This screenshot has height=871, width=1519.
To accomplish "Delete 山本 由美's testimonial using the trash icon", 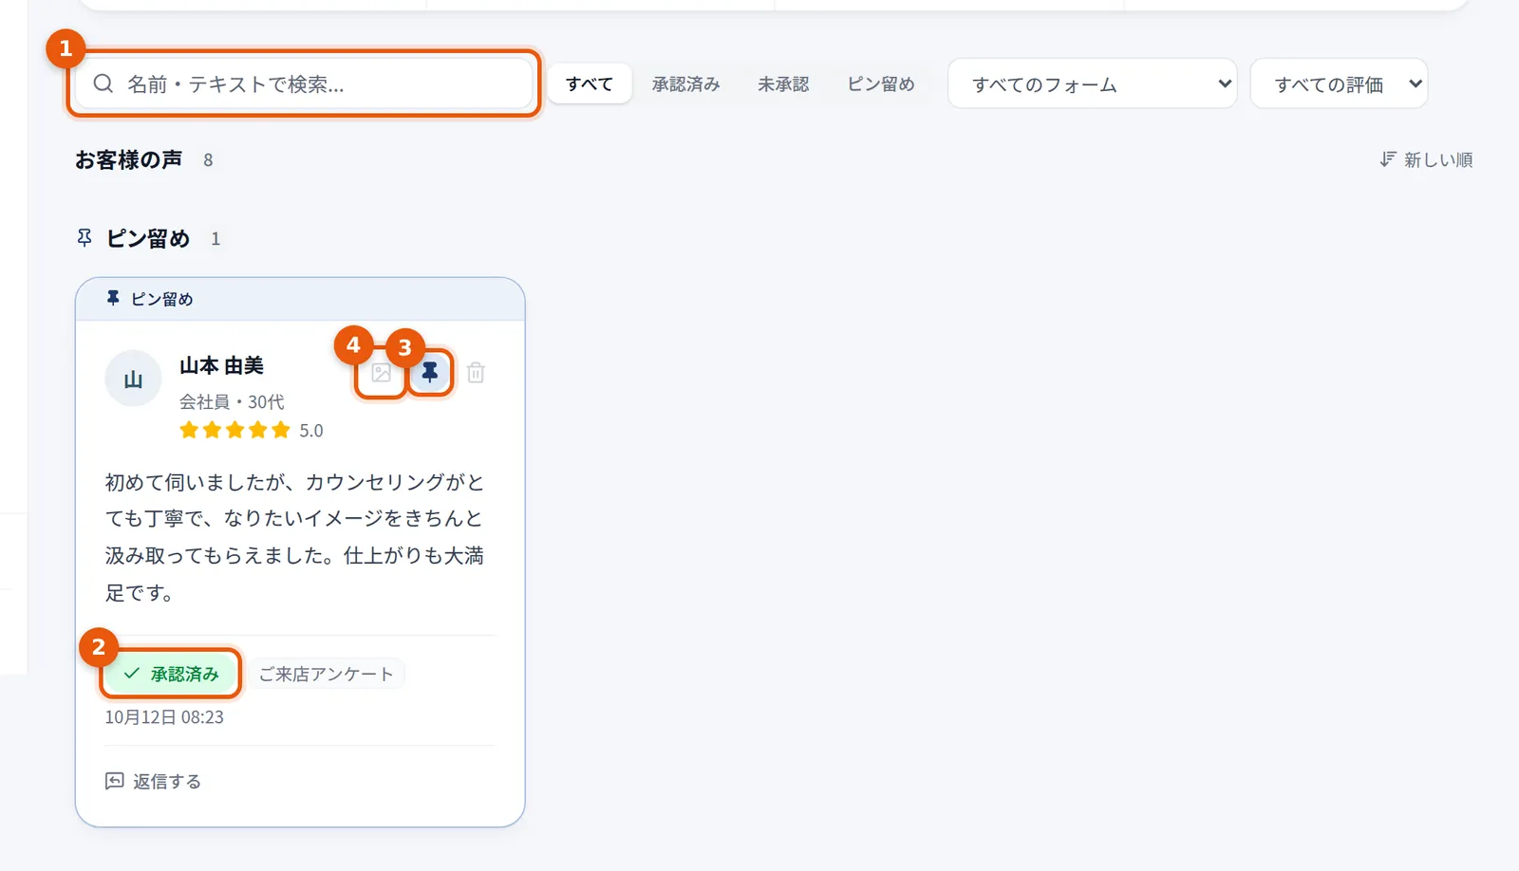I will (x=476, y=373).
